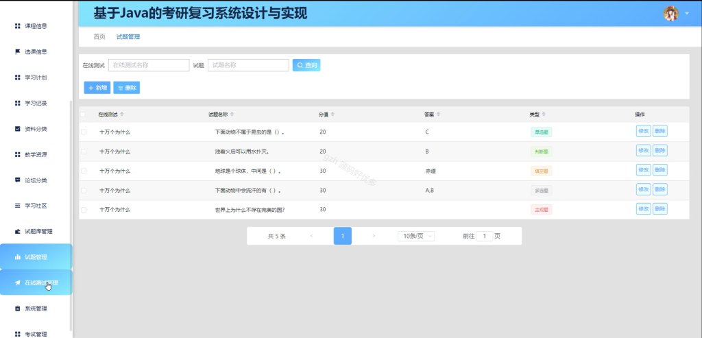Image resolution: width=702 pixels, height=338 pixels.
Task: Check the row for 下面动物不属于昆虫的是
Action: [83, 132]
